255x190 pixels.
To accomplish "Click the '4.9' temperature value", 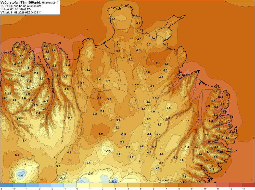I will pyautogui.click(x=57, y=75).
